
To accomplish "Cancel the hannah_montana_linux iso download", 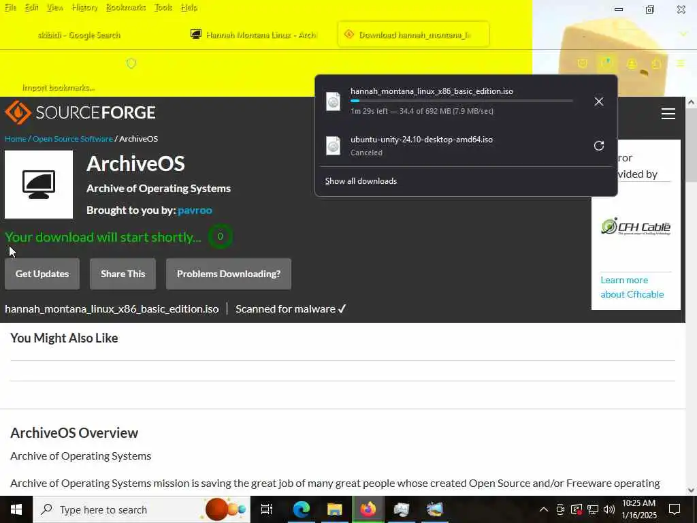I will (599, 101).
